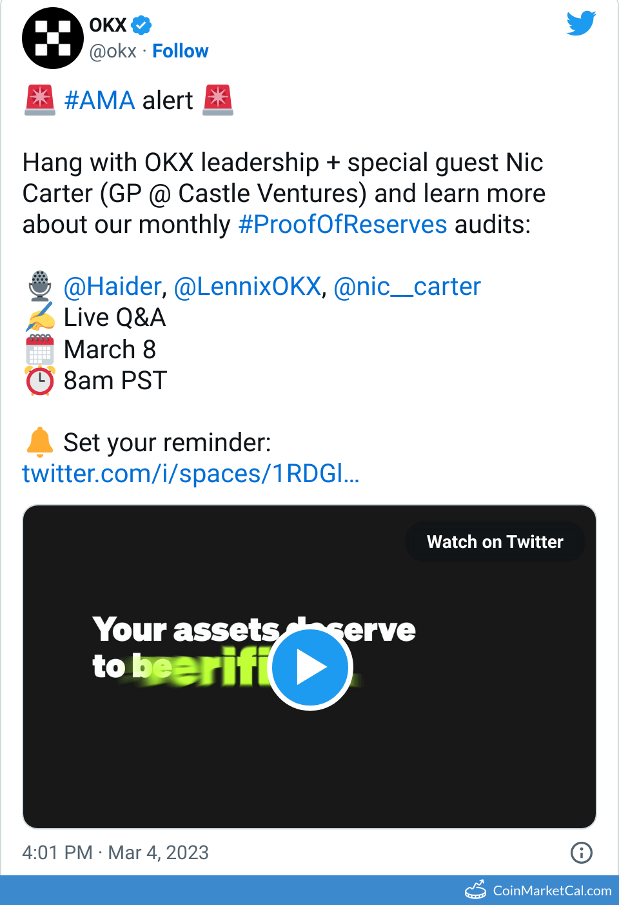Click the bell emoji near reminder
Screen dimensions: 619x905
40,442
